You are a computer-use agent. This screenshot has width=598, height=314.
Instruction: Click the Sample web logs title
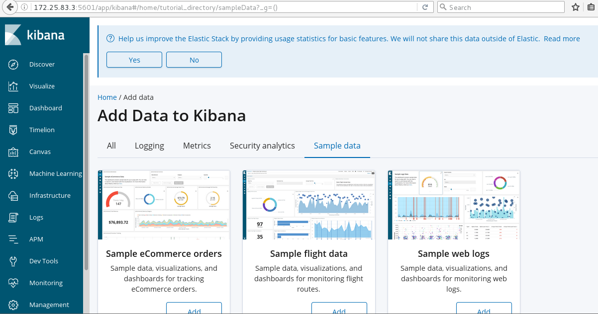click(454, 254)
